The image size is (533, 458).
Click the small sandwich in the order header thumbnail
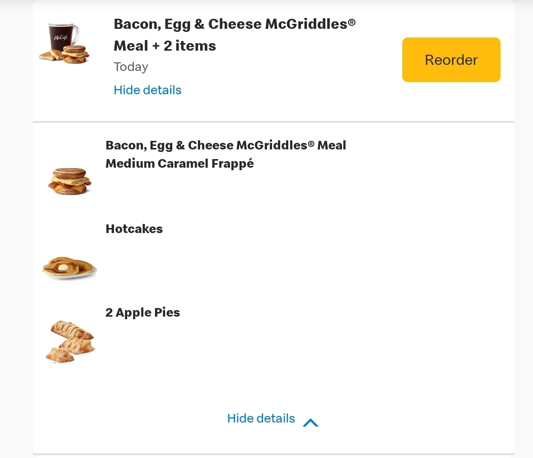pos(75,54)
